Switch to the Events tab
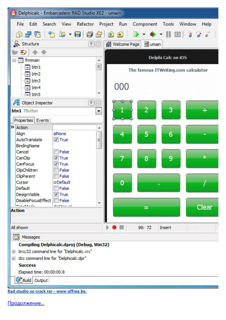226x320 pixels. click(42, 120)
